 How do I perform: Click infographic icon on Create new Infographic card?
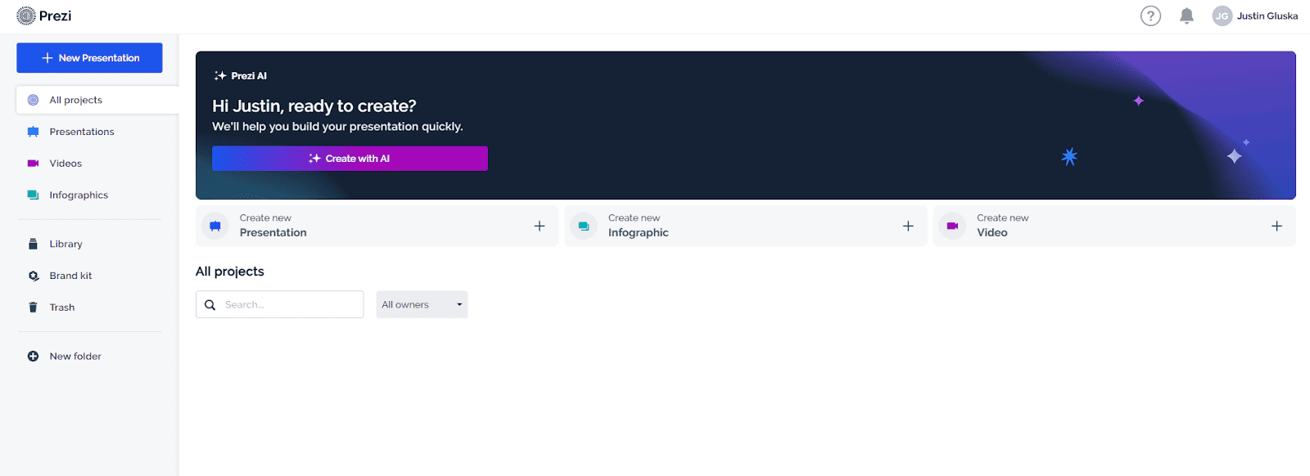[x=584, y=226]
